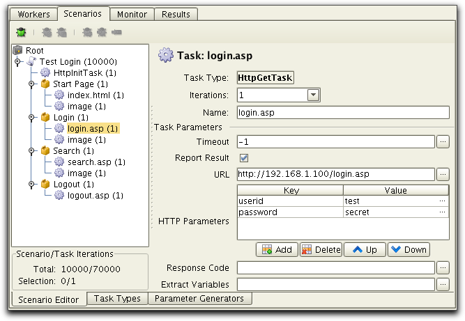Screen dimensions: 465x321
Task: Open the URL ellipsis editor button
Action: pos(443,174)
